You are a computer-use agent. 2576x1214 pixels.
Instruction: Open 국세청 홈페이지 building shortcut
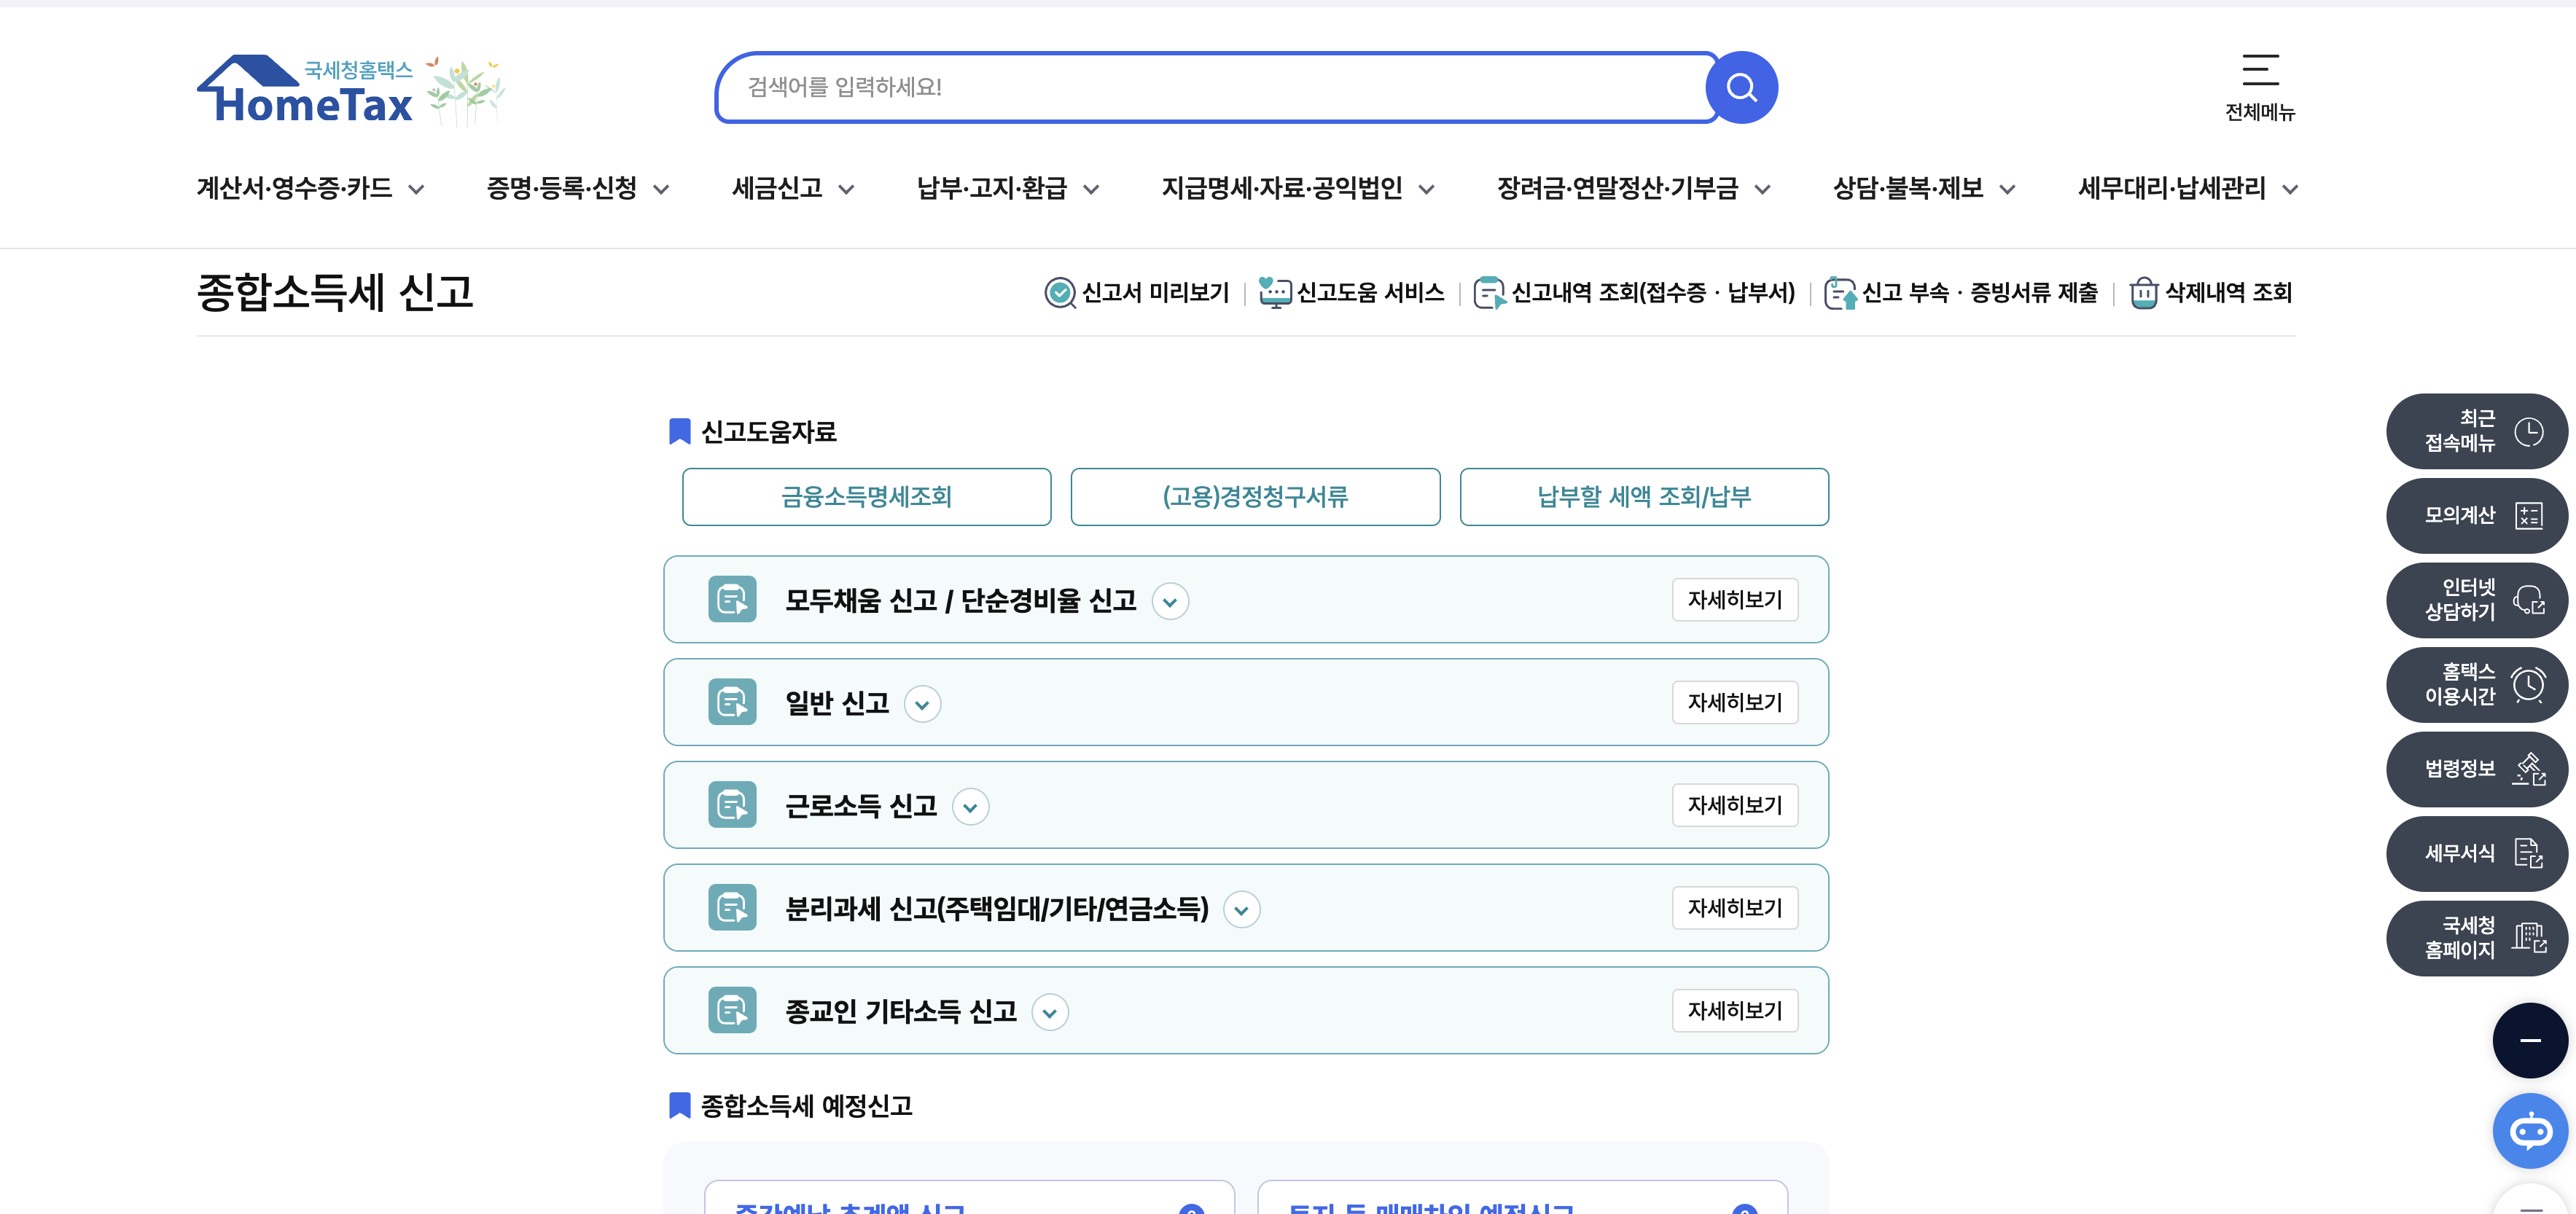pyautogui.click(x=2476, y=938)
